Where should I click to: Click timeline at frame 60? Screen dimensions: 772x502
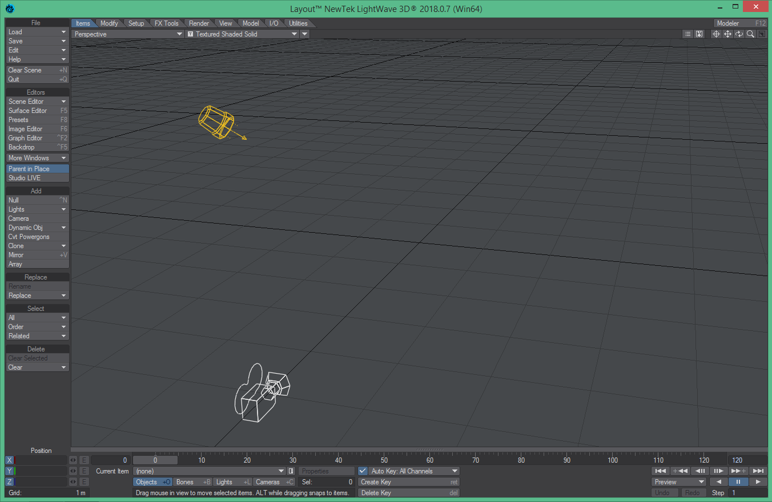pyautogui.click(x=430, y=460)
